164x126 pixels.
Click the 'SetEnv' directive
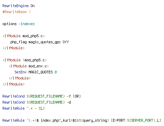(20, 72)
